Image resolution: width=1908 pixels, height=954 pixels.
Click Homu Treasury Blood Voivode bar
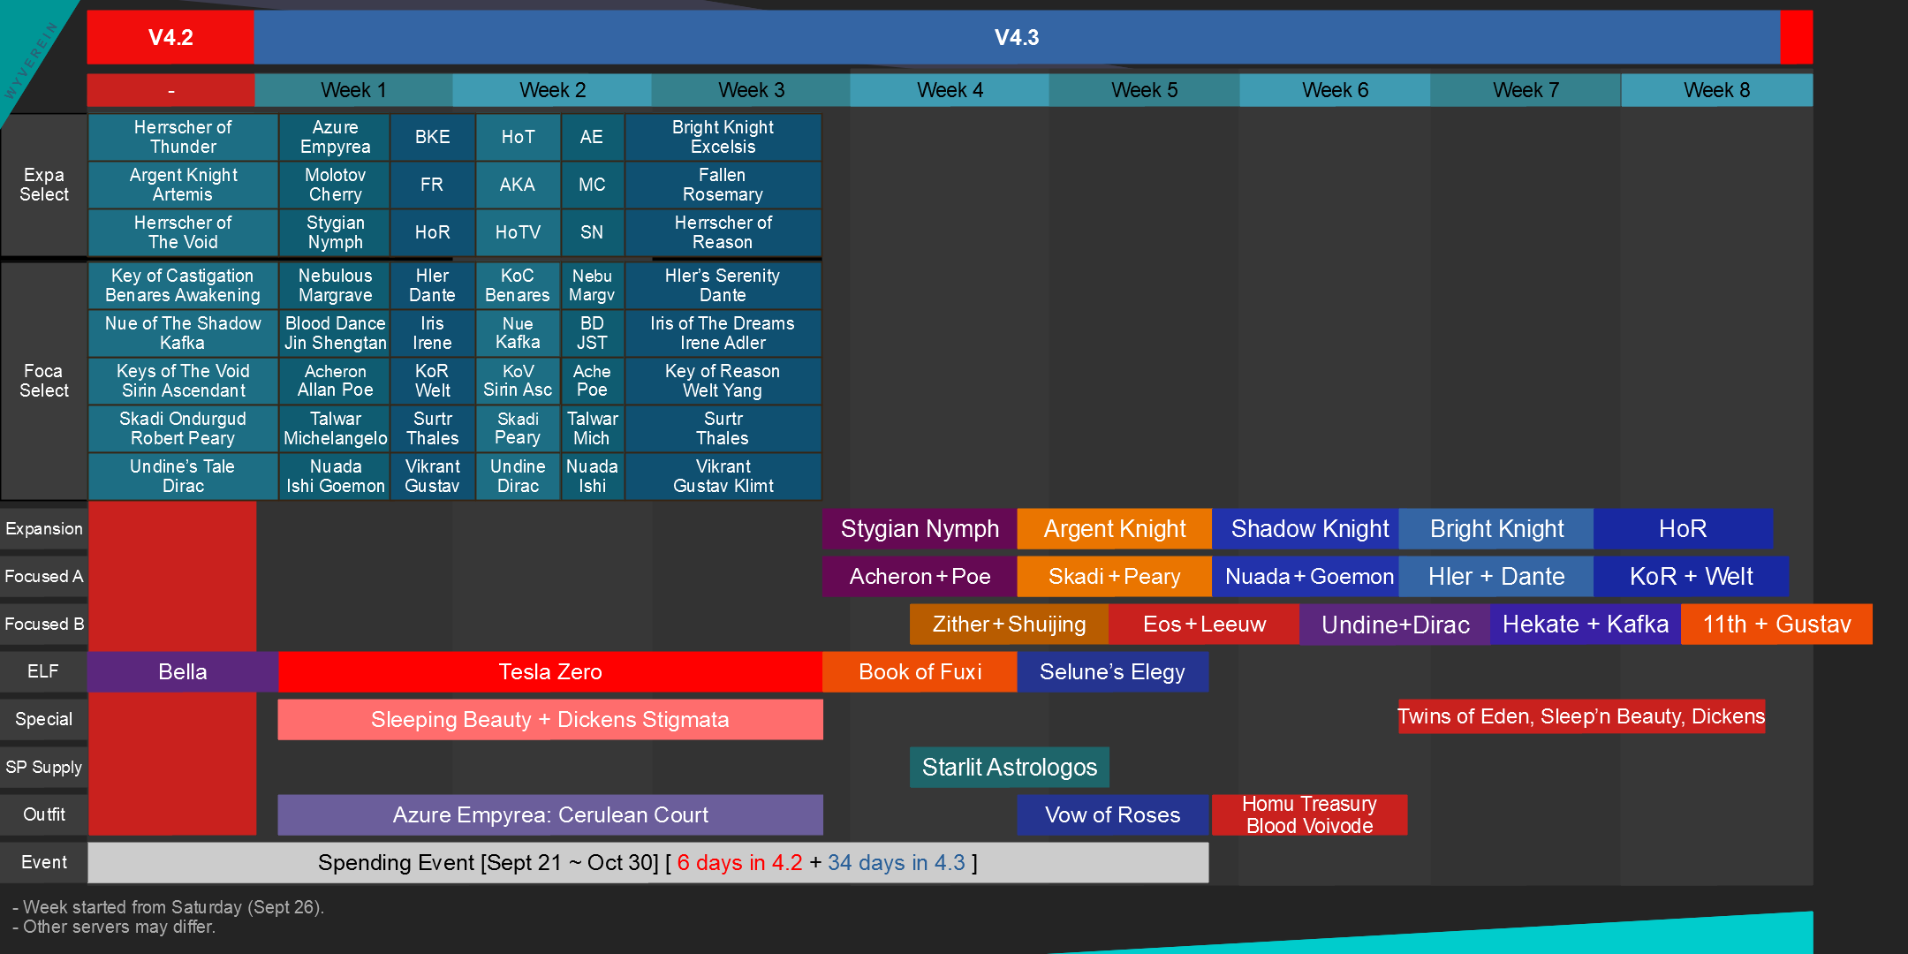(x=1309, y=814)
